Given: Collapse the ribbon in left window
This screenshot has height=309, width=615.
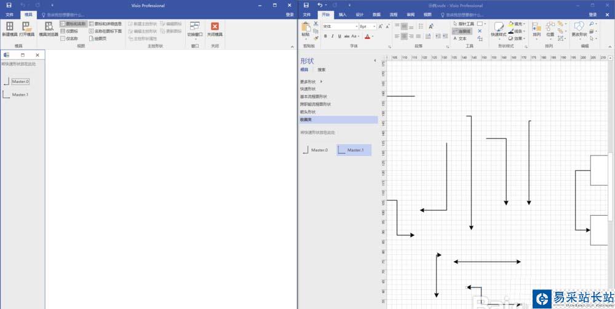Looking at the screenshot, I should [x=292, y=47].
